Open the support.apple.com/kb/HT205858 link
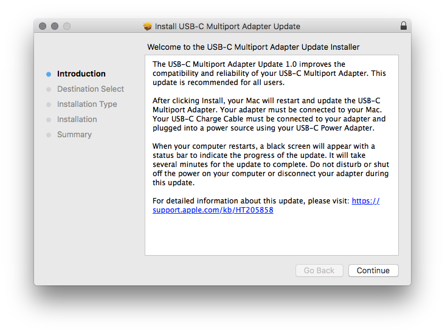 click(213, 210)
